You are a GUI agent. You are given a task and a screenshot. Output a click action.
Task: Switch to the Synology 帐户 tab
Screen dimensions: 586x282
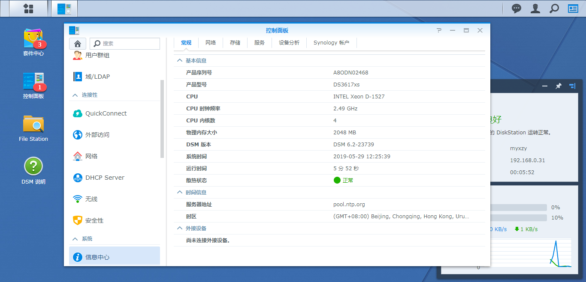331,42
